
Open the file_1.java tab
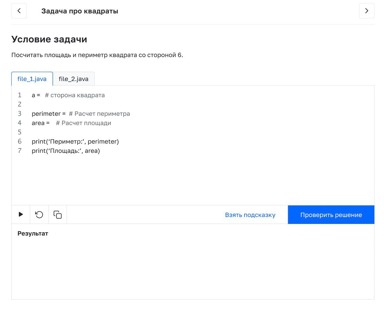pyautogui.click(x=32, y=79)
